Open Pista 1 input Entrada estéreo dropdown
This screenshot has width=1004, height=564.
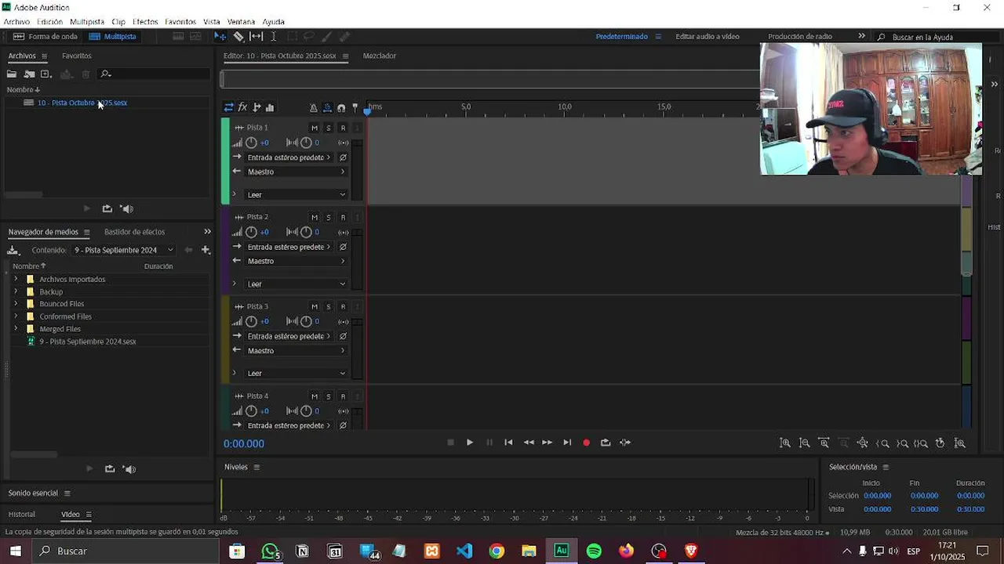[x=289, y=157]
